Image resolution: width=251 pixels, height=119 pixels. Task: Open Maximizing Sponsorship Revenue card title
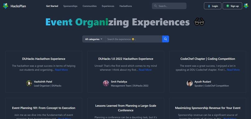[x=208, y=108]
